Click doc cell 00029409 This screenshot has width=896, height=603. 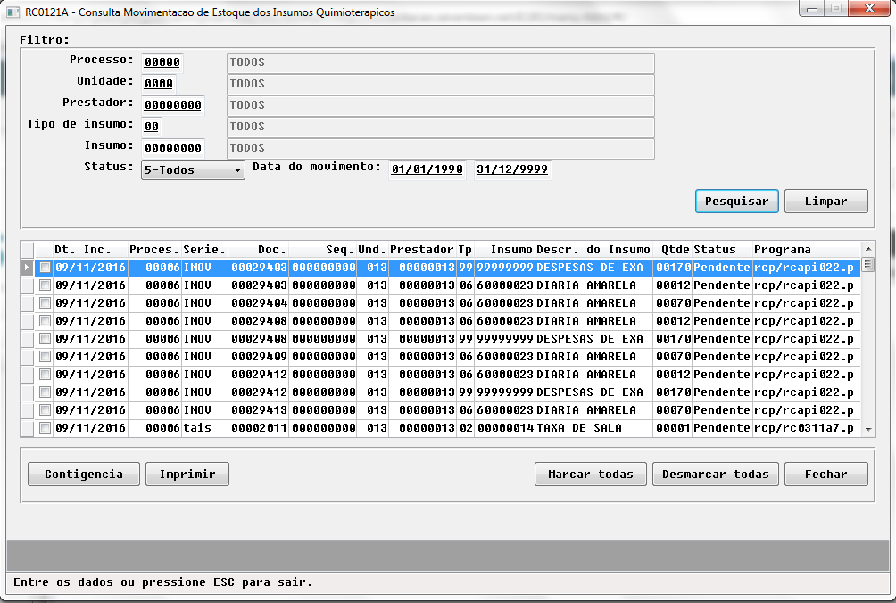pos(258,356)
